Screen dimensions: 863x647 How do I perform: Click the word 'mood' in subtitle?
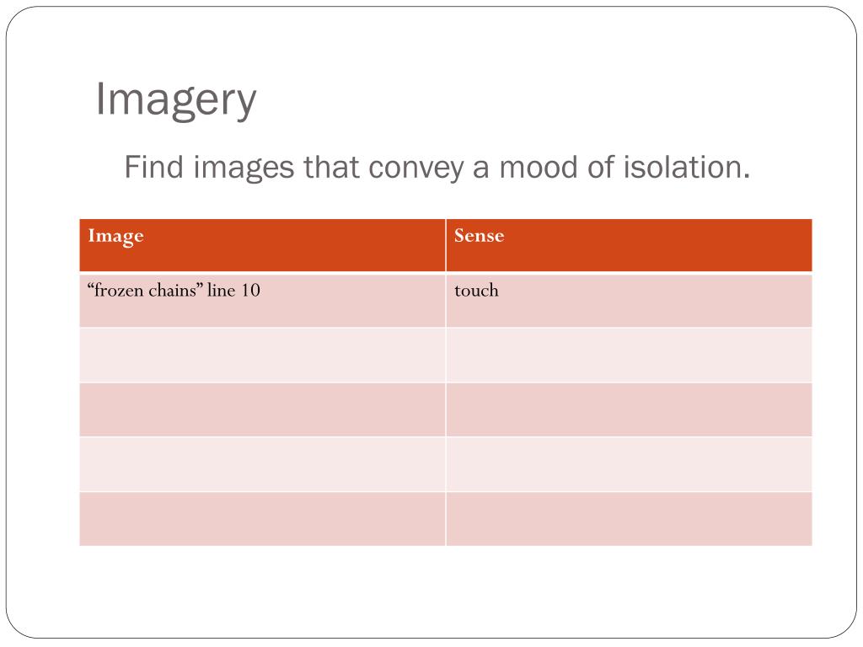tap(539, 168)
